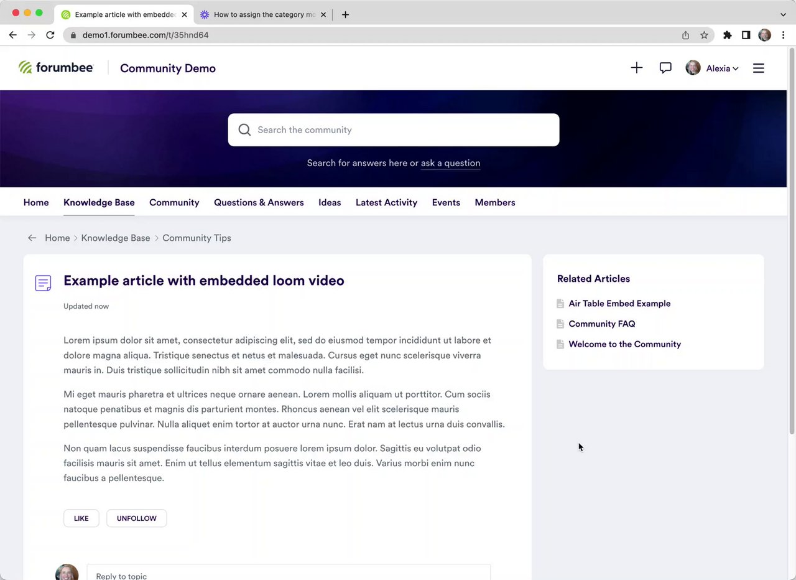Click the site lock icon in address bar
Screen dimensions: 796x580
[73, 35]
